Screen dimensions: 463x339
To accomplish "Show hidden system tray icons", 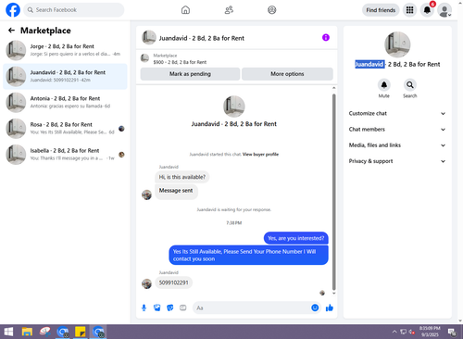I will click(x=394, y=332).
